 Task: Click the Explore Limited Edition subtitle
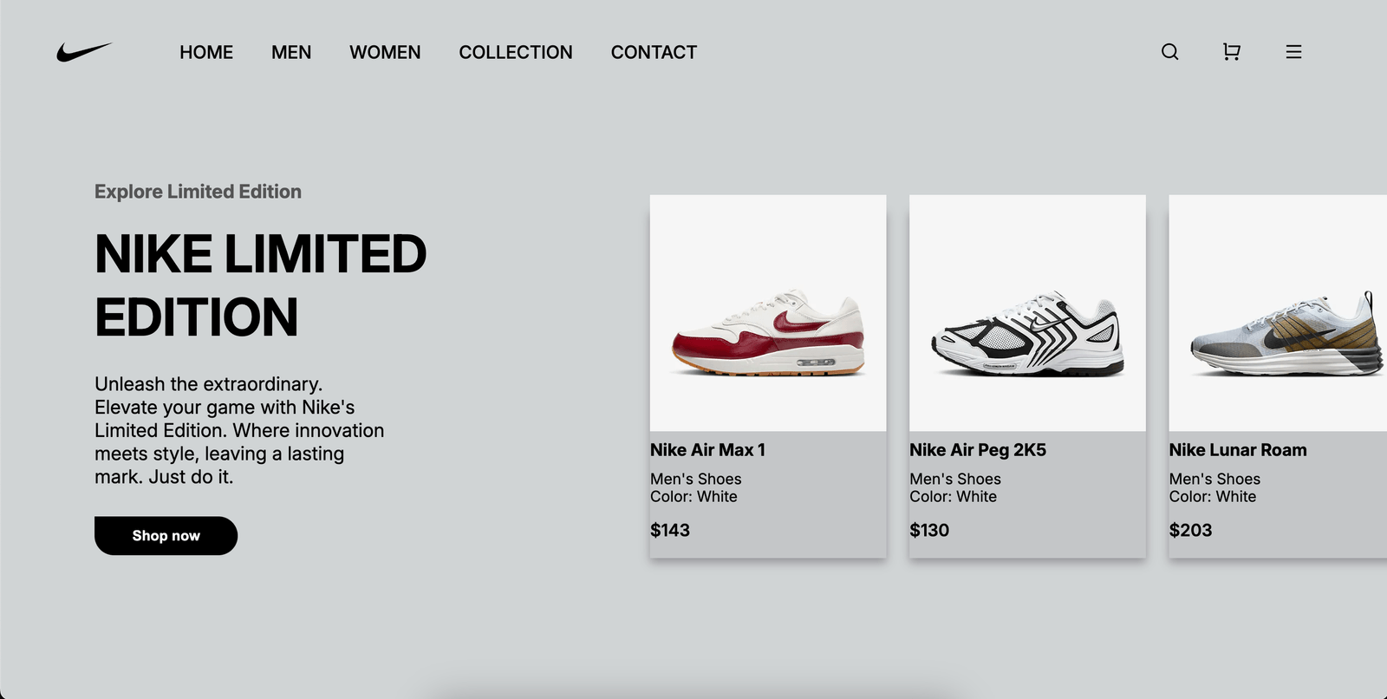pos(198,192)
